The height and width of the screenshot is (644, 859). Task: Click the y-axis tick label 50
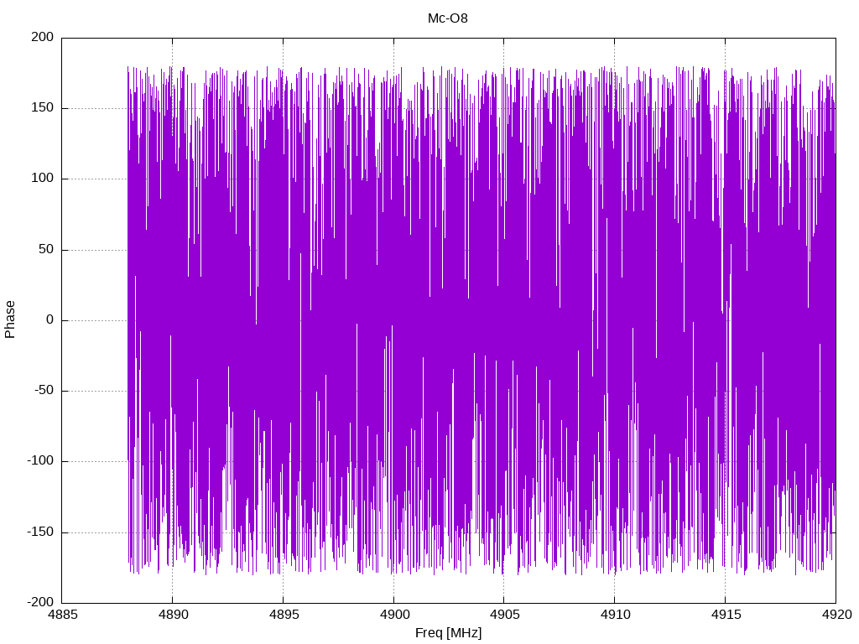pyautogui.click(x=46, y=249)
